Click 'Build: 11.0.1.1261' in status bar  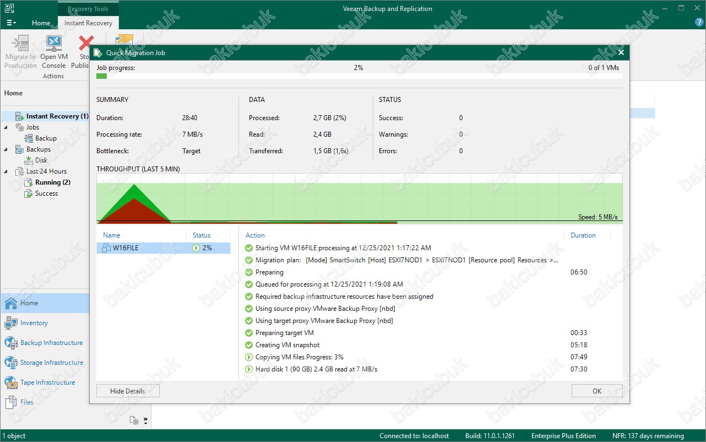pyautogui.click(x=490, y=436)
